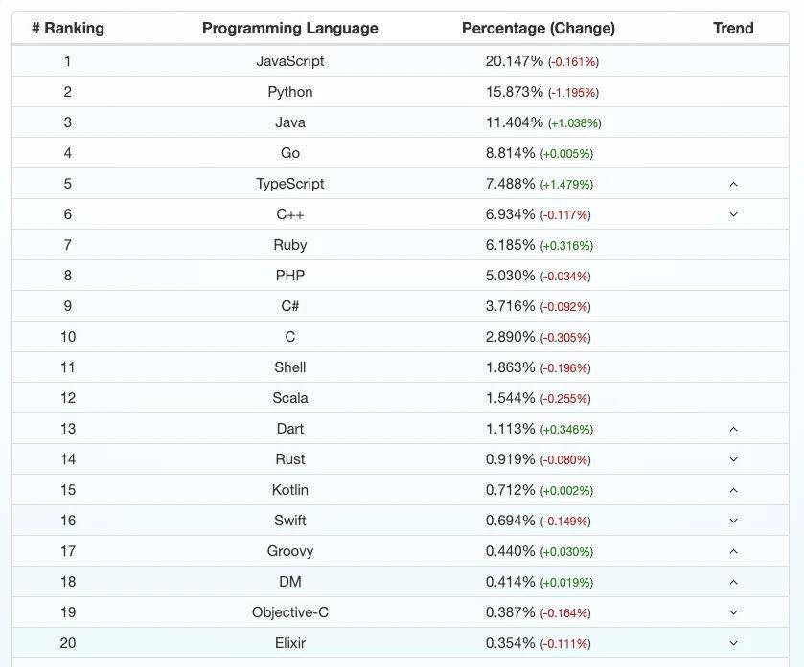Click the down trend arrow for Objective-C

tap(733, 612)
